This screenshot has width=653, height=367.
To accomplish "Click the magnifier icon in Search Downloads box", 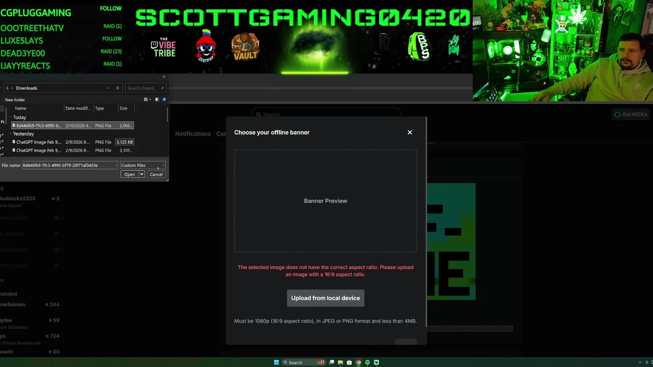I will [x=162, y=88].
